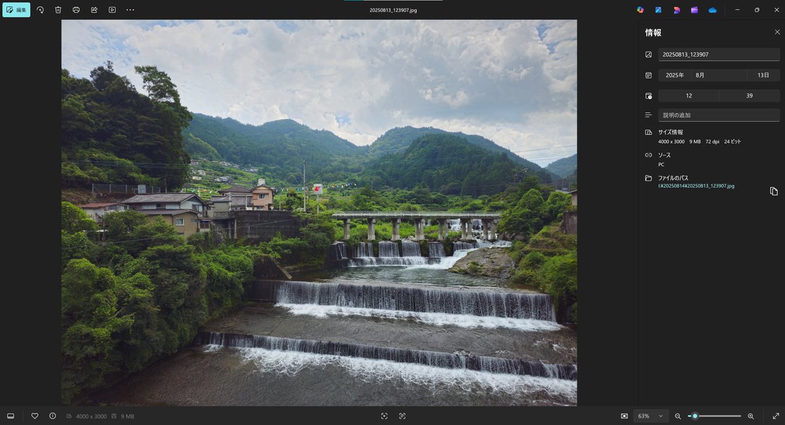The image size is (785, 425).
Task: Click the zoom out magnifier icon
Action: (678, 416)
